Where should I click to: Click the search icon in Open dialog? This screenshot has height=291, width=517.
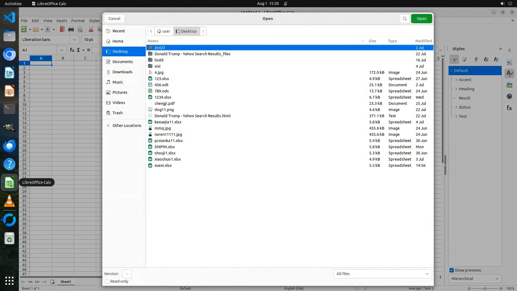[404, 19]
